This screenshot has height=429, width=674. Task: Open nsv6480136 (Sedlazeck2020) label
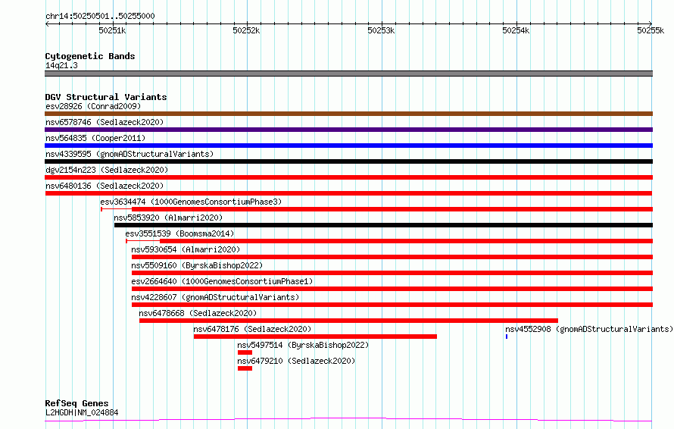(105, 186)
